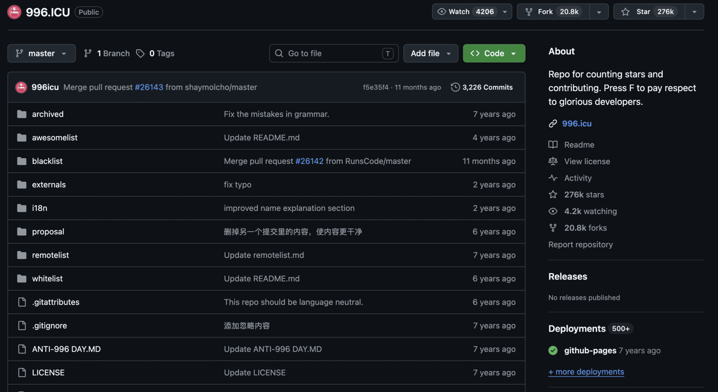This screenshot has width=718, height=392.
Task: Click the Activity pulse icon
Action: (x=553, y=178)
